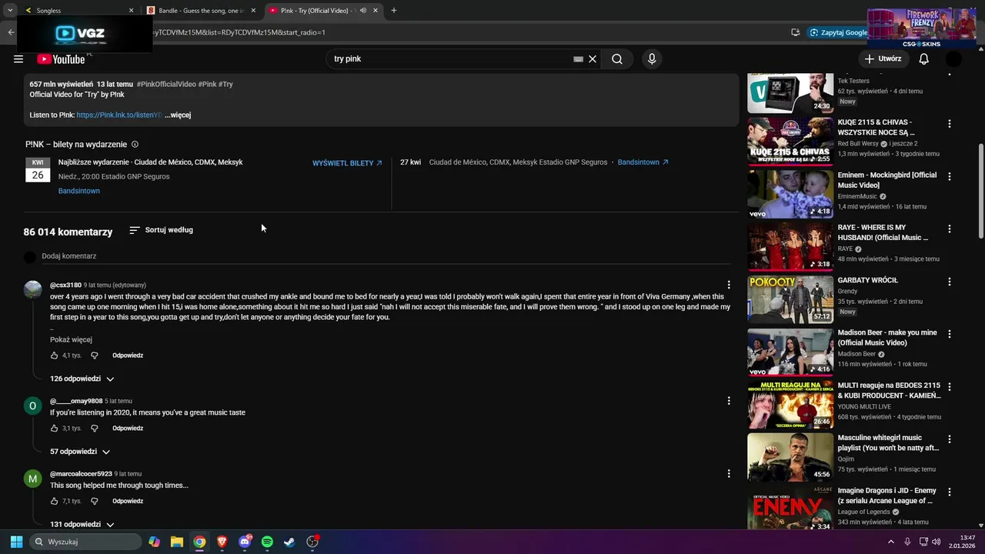This screenshot has width=985, height=554.
Task: Reply to the @____omay9808 comment
Action: point(128,429)
